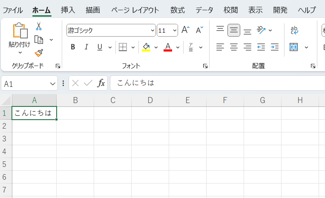This screenshot has height=198, width=325.
Task: Click the Wrap Text icon
Action: (294, 30)
